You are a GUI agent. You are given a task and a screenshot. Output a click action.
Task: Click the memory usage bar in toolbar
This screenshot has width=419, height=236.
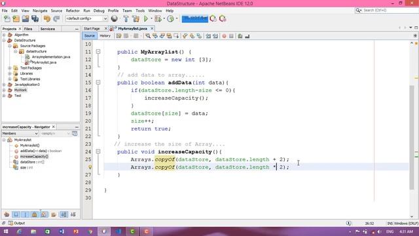pyautogui.click(x=195, y=19)
